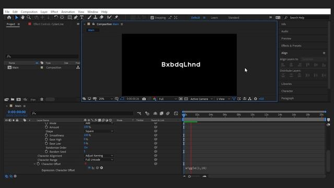Screen dimensions: 334x188
Task: Open the Active Camera dropdown
Action: coord(201,99)
